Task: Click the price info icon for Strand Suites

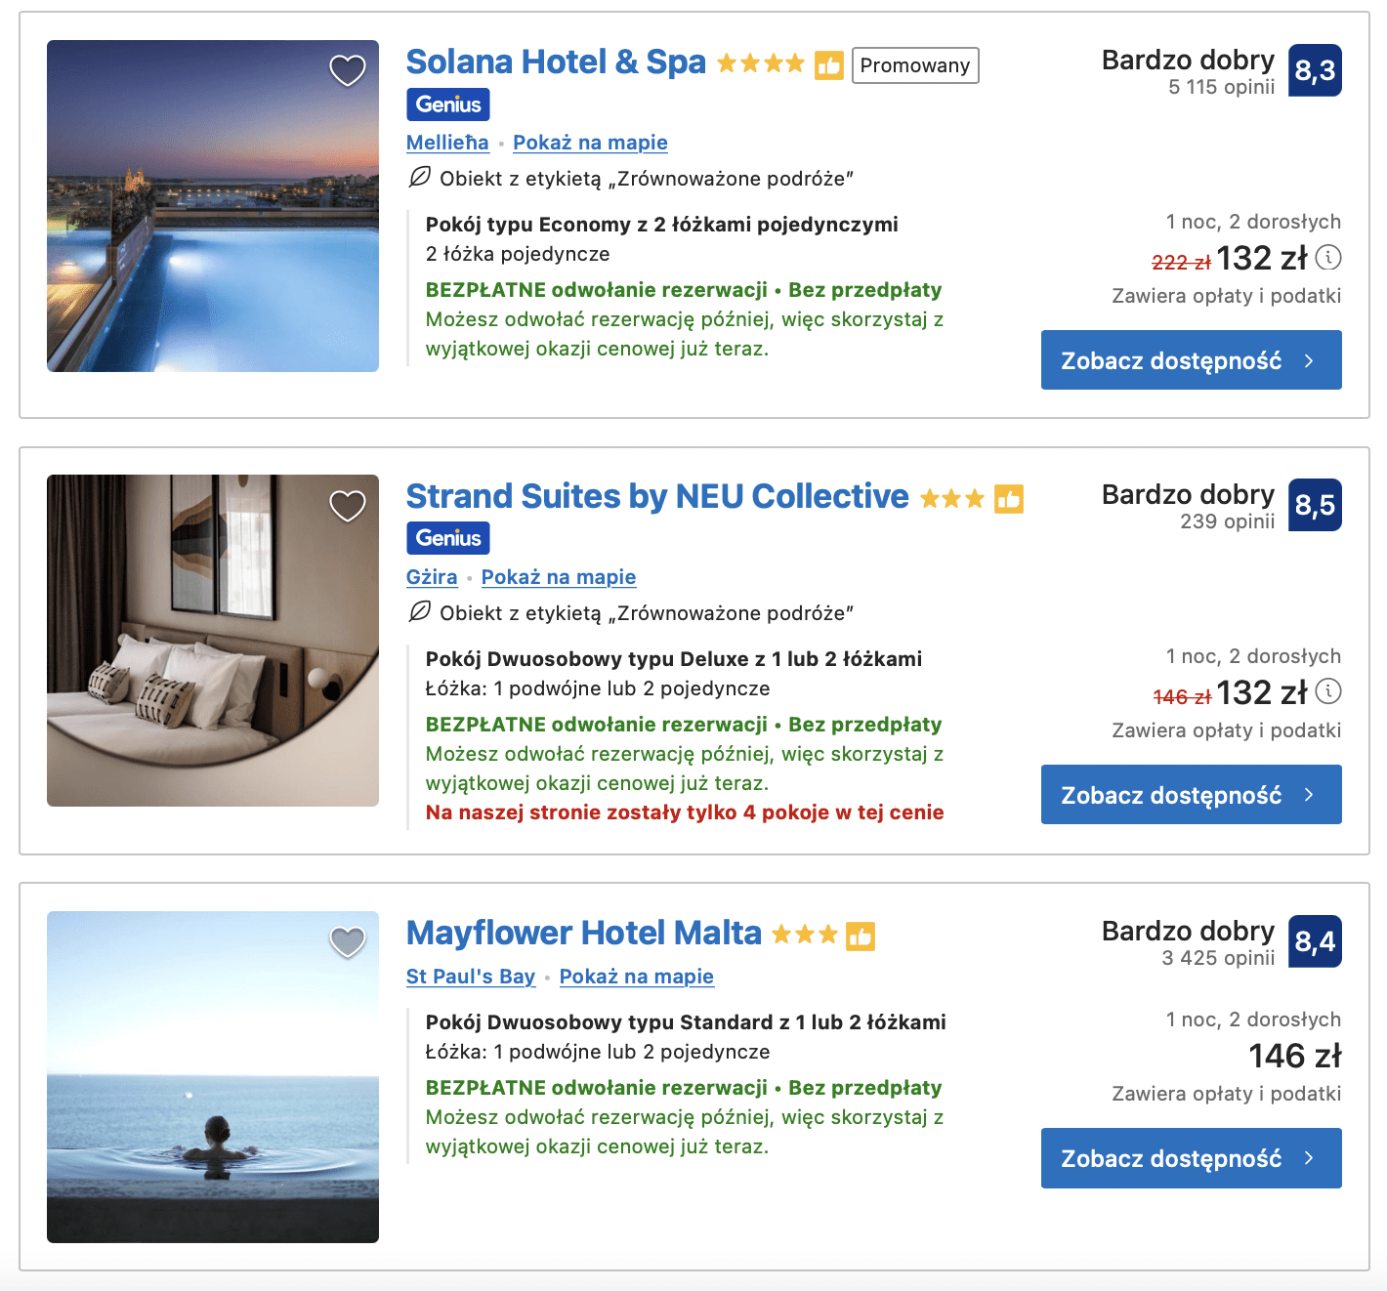Action: pyautogui.click(x=1328, y=692)
